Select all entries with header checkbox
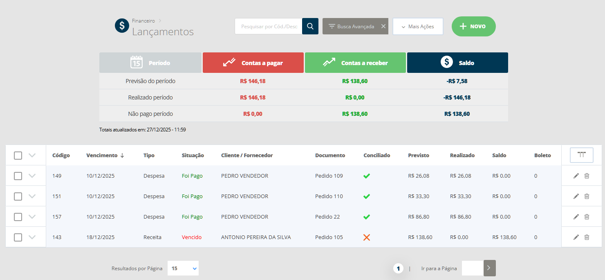Viewport: 605px width, 280px height. [x=18, y=156]
